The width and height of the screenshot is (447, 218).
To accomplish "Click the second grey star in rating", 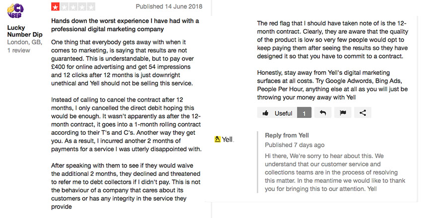I will [x=64, y=7].
